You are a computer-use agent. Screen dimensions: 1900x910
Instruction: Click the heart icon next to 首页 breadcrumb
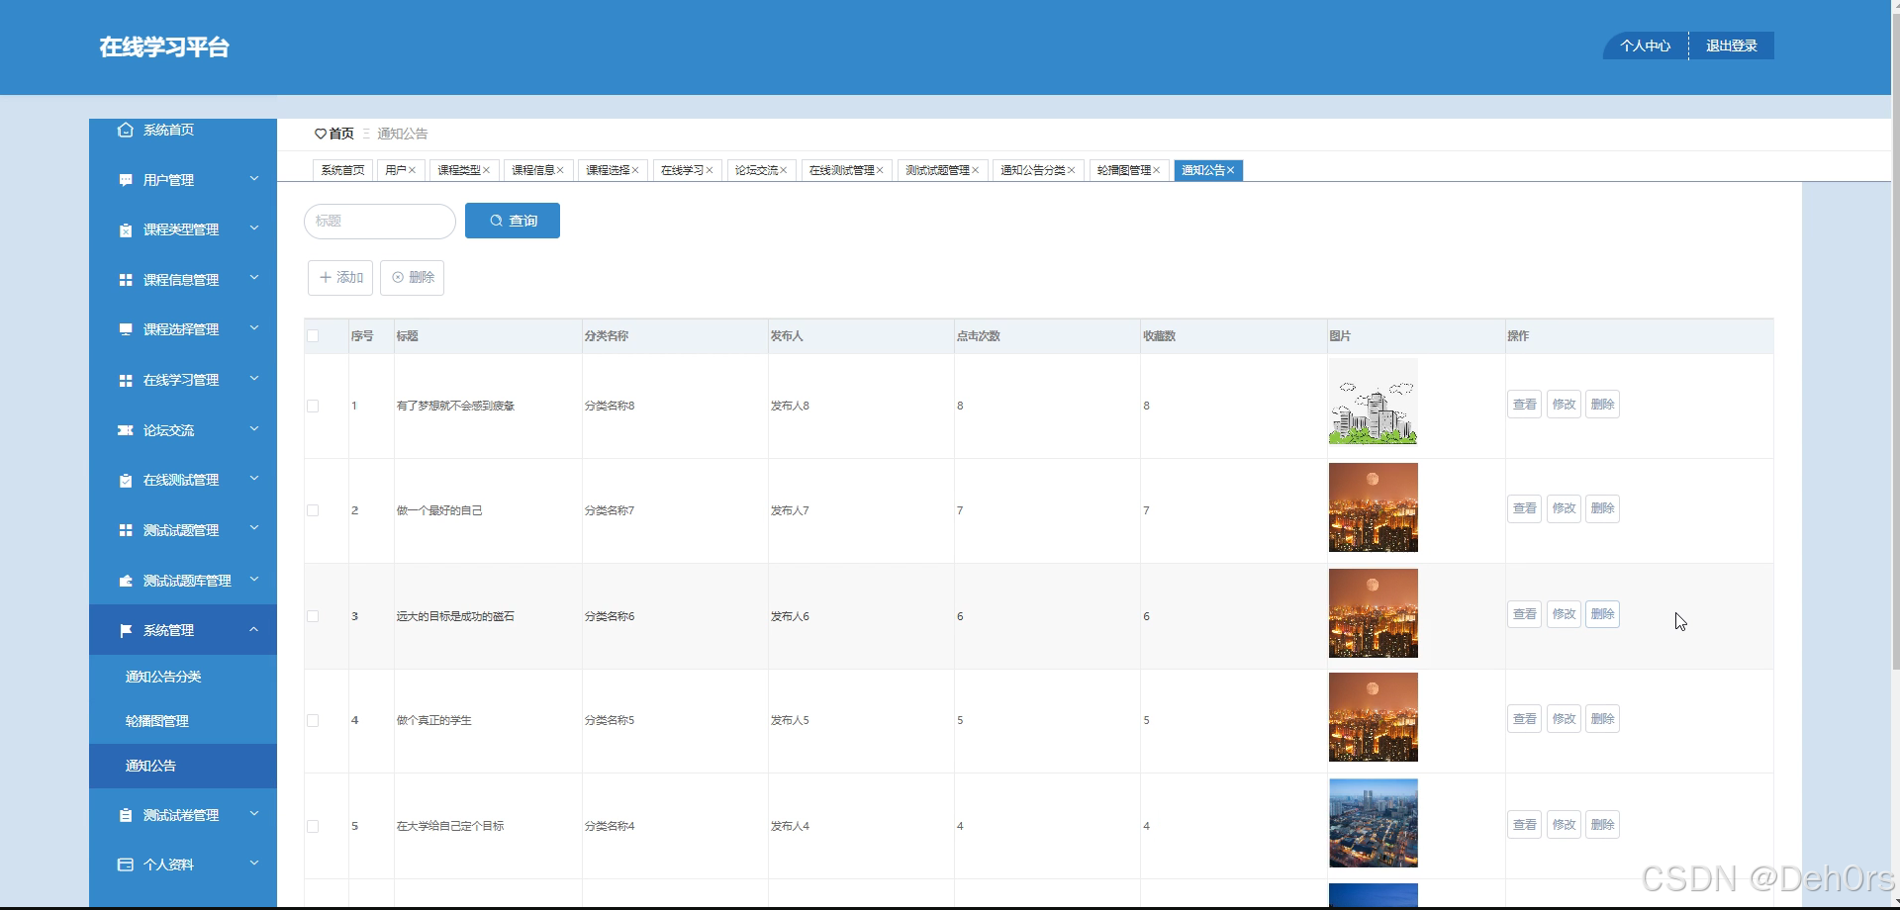pyautogui.click(x=321, y=134)
